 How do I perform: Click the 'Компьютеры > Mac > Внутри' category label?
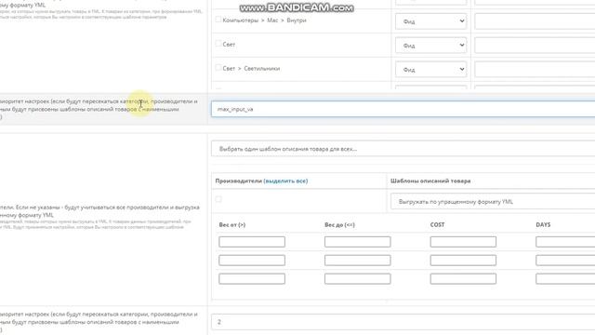point(264,20)
